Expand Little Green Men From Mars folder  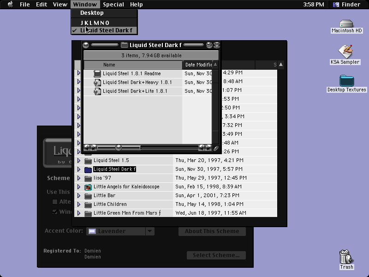point(79,213)
